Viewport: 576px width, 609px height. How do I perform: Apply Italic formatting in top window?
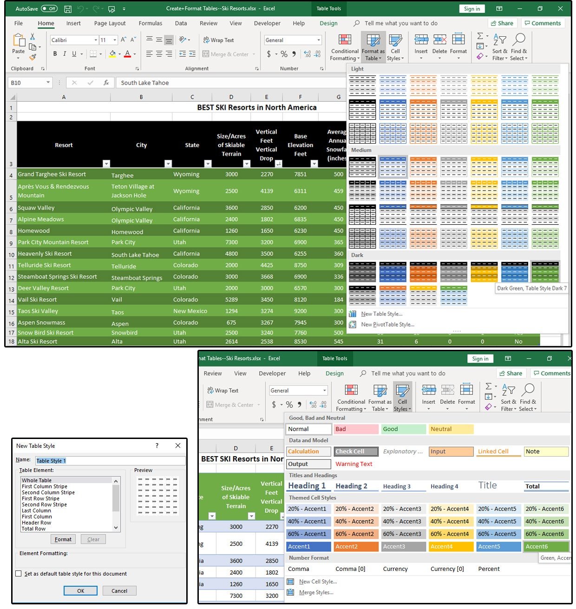coord(65,54)
